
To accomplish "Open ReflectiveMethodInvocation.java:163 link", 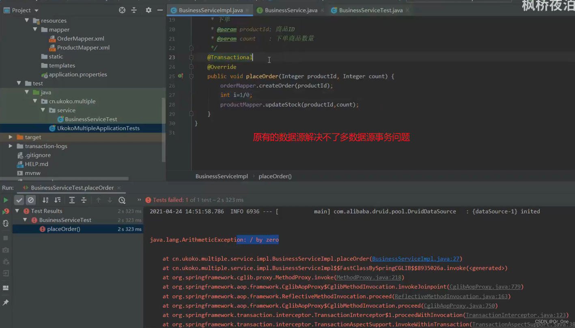I will click(x=451, y=296).
